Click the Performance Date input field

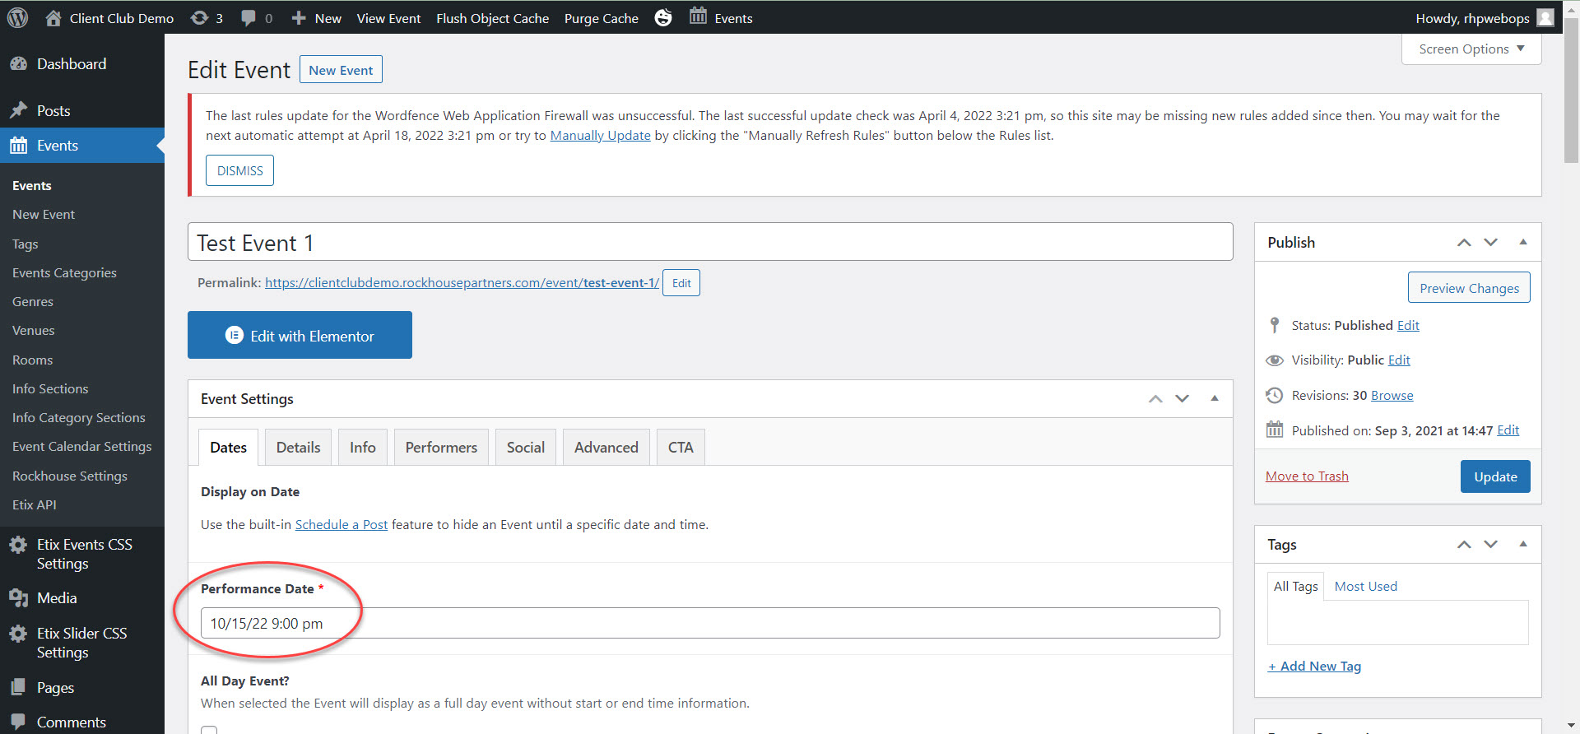[709, 623]
